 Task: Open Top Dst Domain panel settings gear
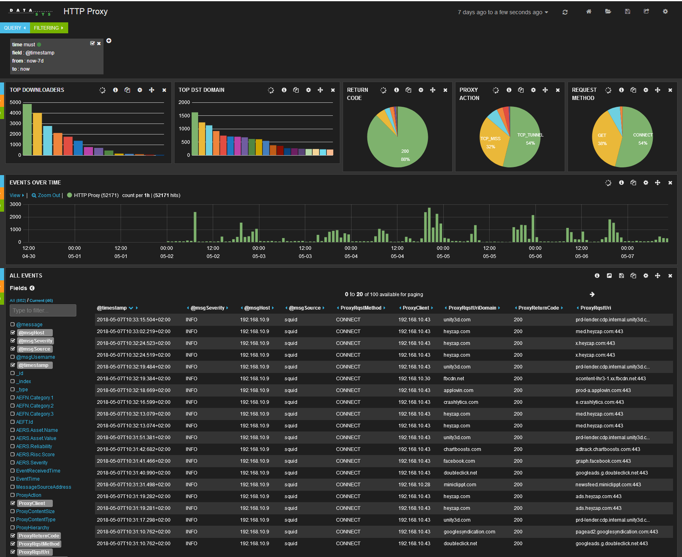309,90
